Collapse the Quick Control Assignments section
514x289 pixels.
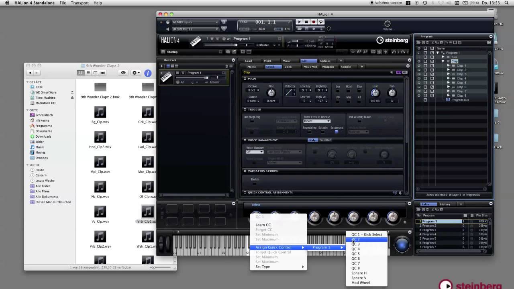pyautogui.click(x=245, y=192)
